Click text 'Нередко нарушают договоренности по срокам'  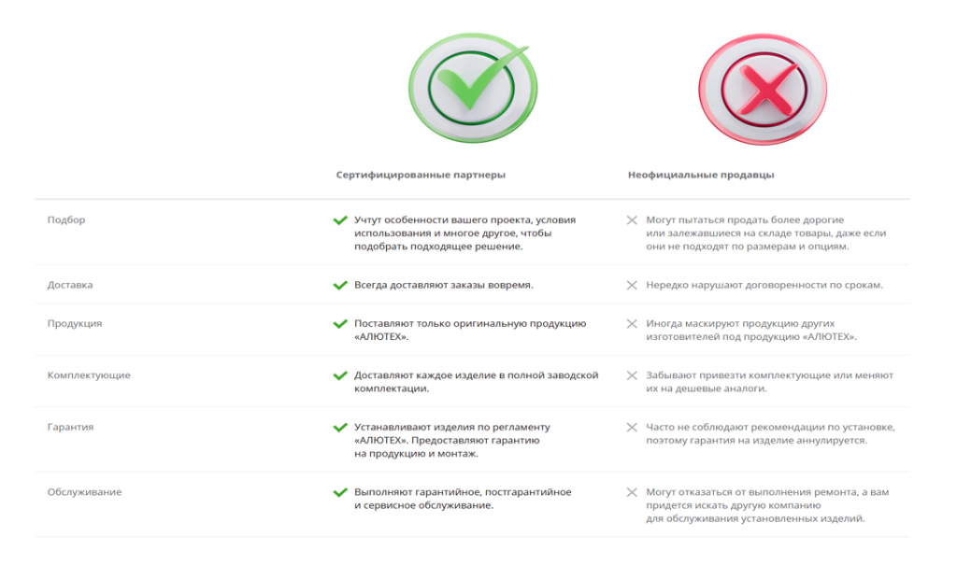pos(764,285)
